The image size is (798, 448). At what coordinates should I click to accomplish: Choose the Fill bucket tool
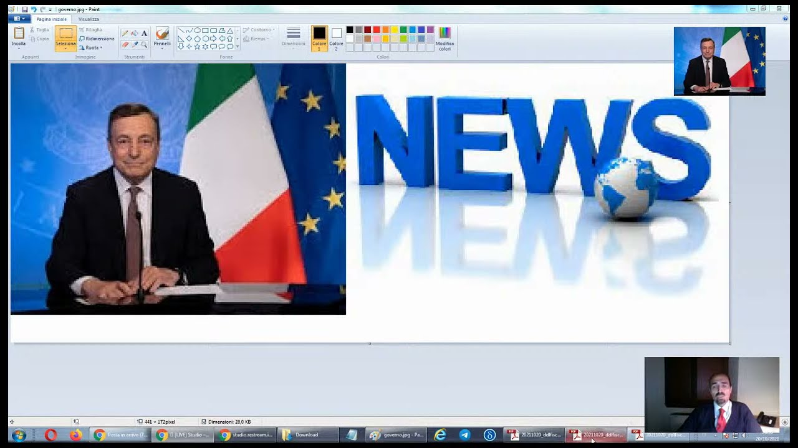click(x=134, y=34)
